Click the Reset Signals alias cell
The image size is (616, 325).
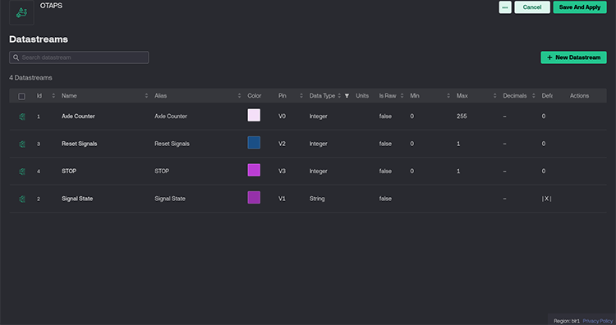click(x=172, y=144)
